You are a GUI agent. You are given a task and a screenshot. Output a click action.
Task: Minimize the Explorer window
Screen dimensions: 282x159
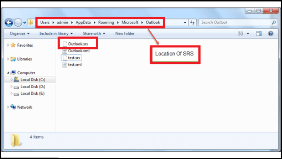point(250,11)
